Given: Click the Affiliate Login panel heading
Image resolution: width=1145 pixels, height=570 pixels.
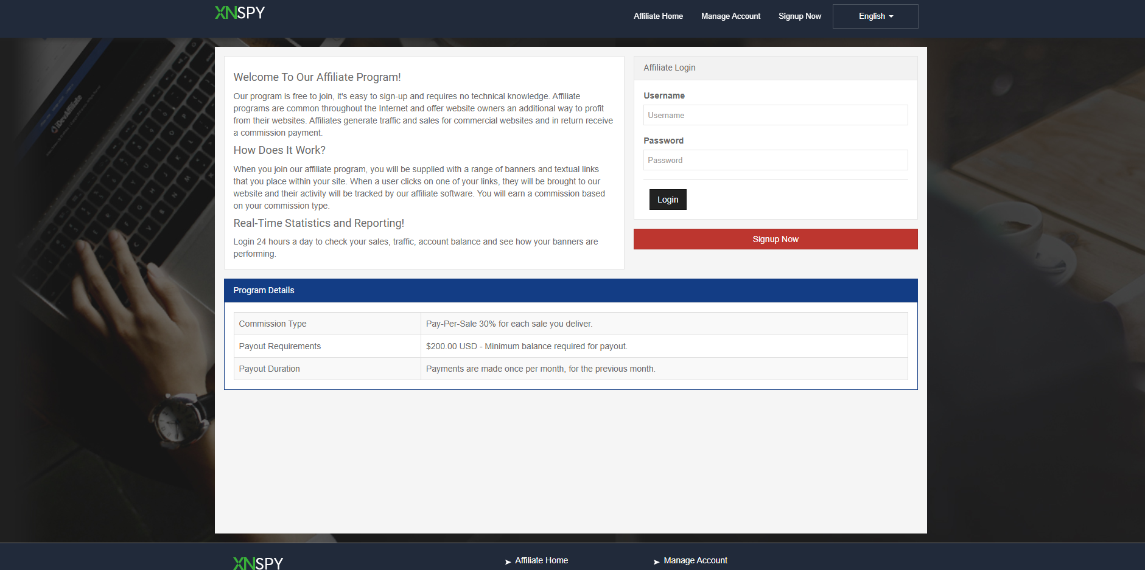Looking at the screenshot, I should pyautogui.click(x=669, y=68).
